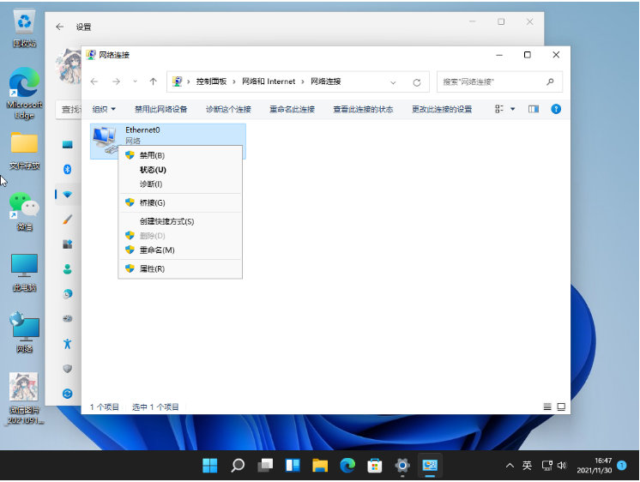The image size is (640, 482).
Task: Click Change settings of this connection (更改此连接的设置)
Action: pyautogui.click(x=442, y=109)
